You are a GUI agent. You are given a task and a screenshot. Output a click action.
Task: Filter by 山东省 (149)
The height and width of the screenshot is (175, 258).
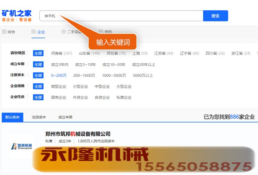click(x=89, y=53)
